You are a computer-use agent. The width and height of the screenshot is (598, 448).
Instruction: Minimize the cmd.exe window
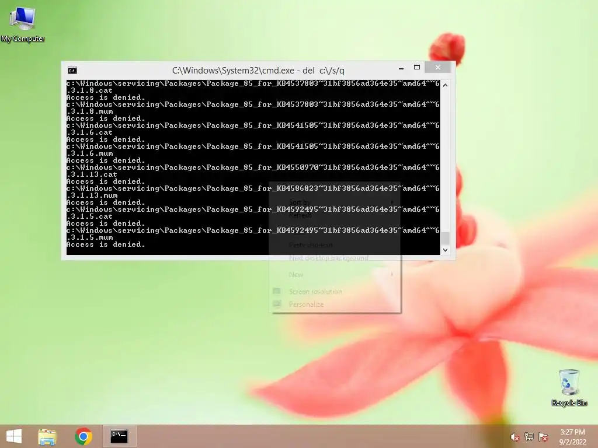pyautogui.click(x=401, y=68)
